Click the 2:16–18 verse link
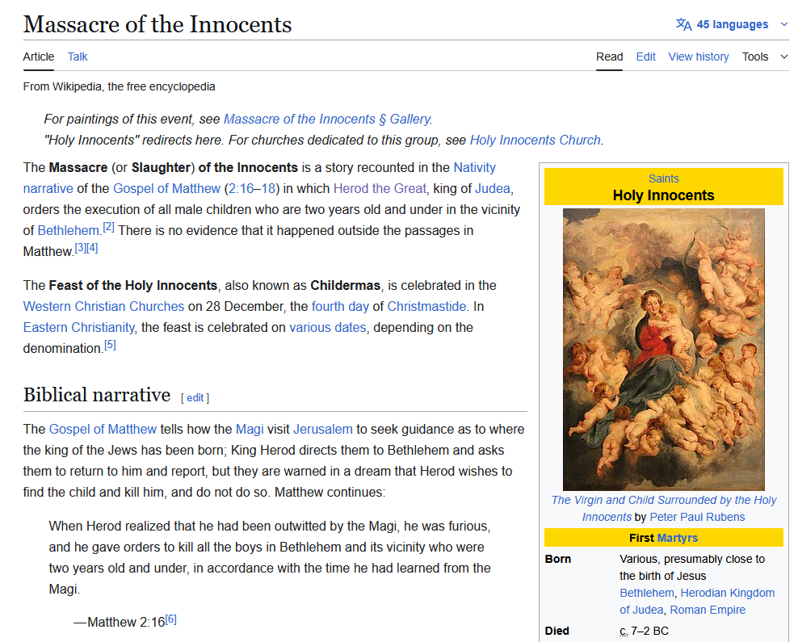Viewport: 798px width, 642px height. (x=252, y=188)
